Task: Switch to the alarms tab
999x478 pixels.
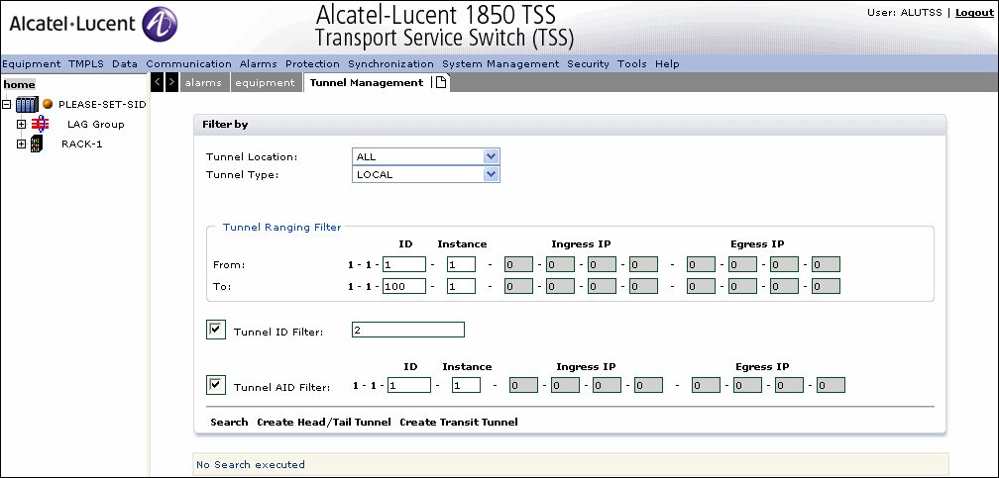Action: tap(203, 83)
